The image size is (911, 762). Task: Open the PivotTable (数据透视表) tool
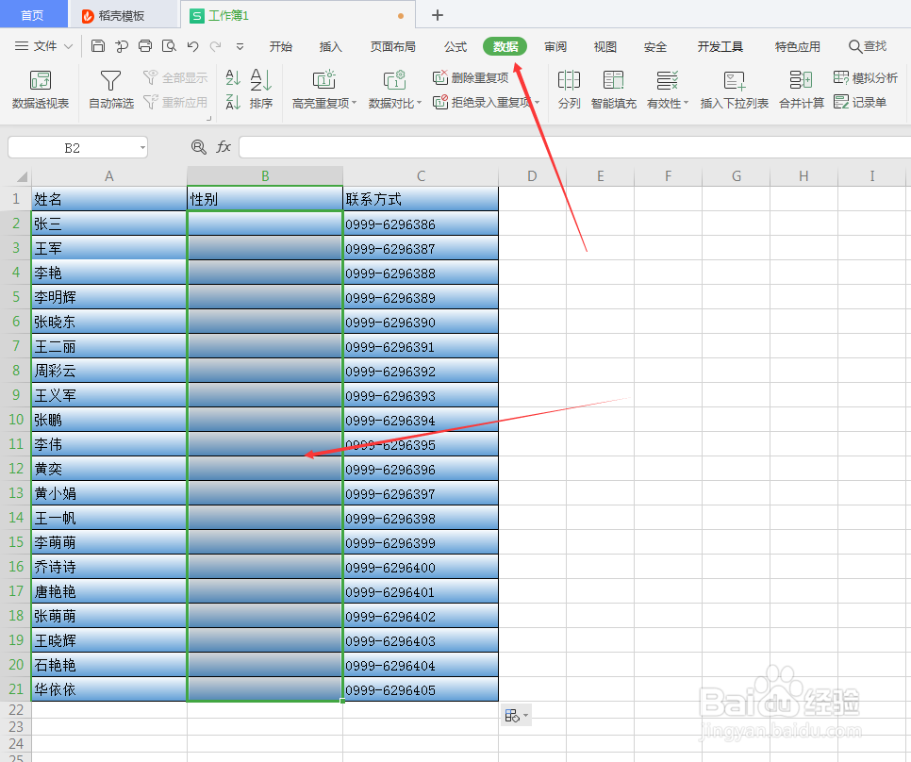tap(41, 89)
